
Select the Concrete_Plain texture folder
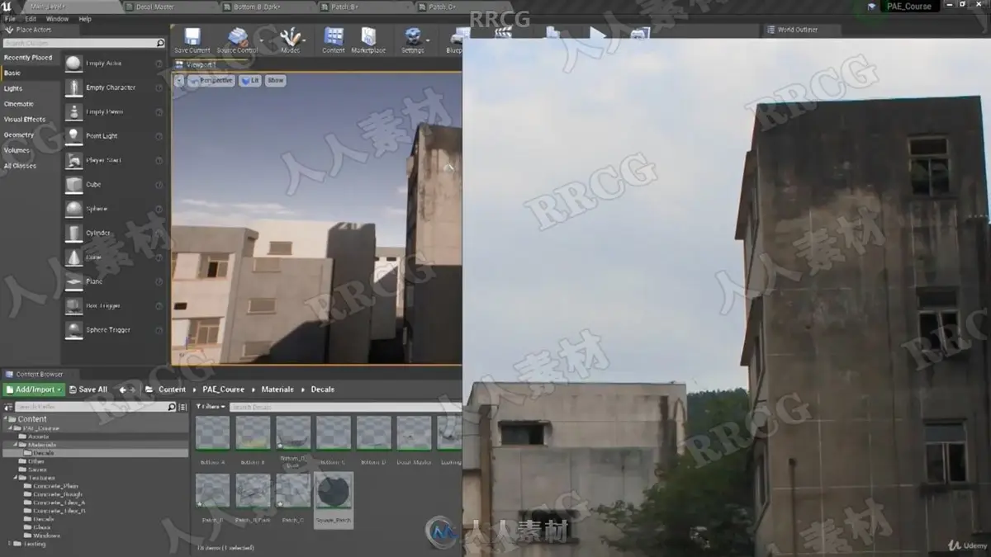point(56,486)
